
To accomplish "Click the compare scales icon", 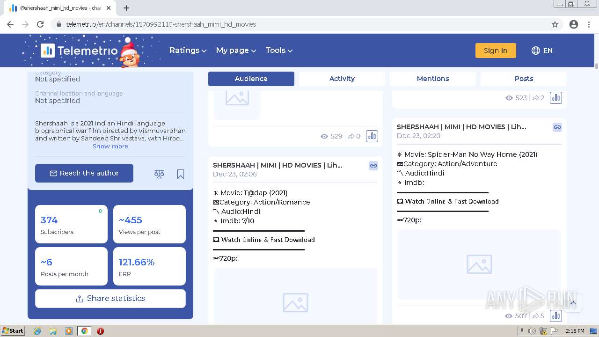I will (x=159, y=174).
